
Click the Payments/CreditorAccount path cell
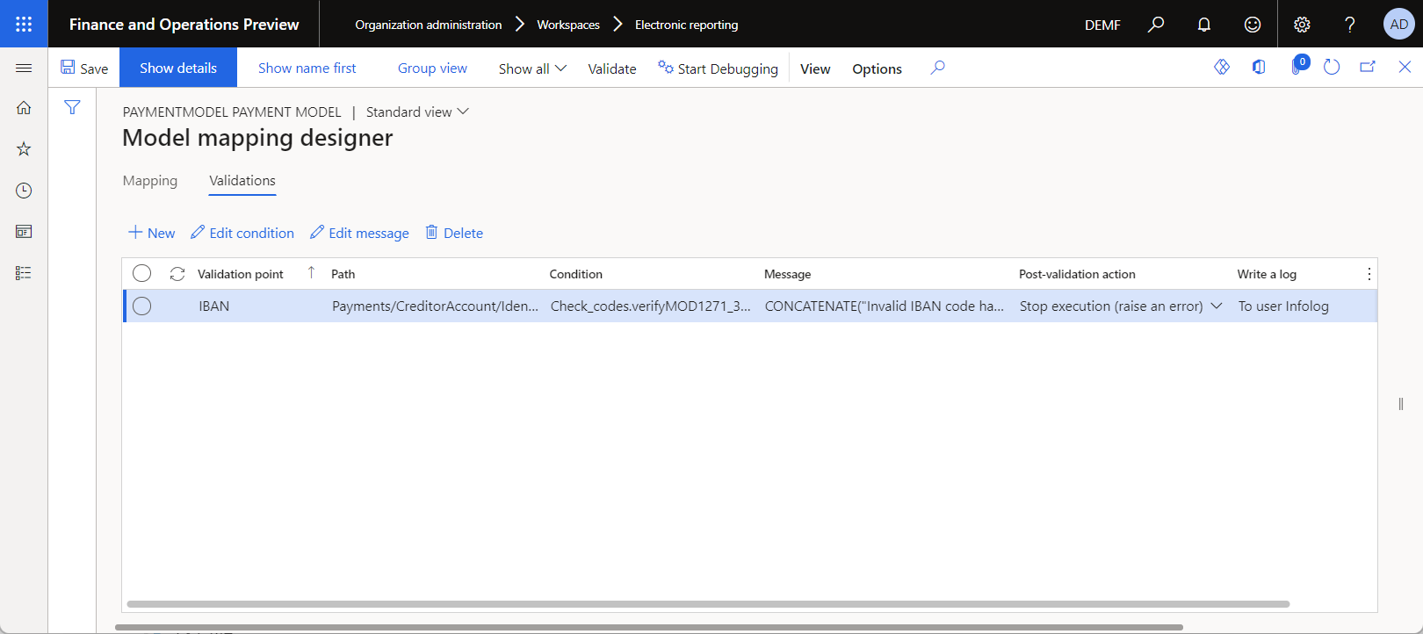point(435,306)
